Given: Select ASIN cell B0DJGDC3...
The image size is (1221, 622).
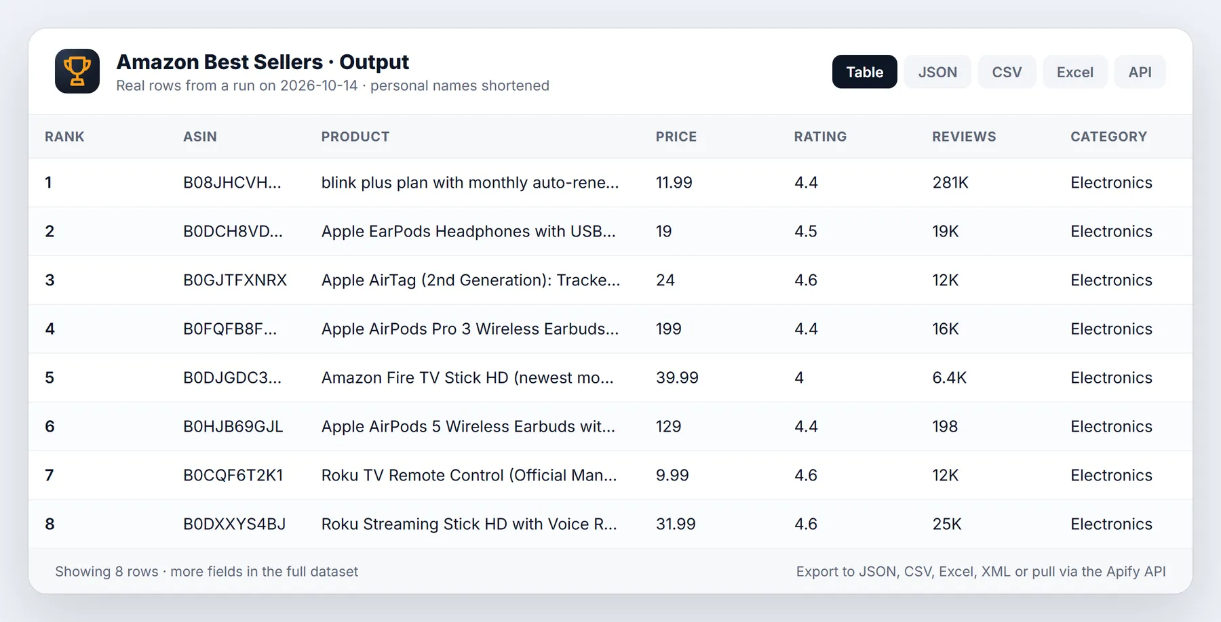Looking at the screenshot, I should (x=232, y=377).
